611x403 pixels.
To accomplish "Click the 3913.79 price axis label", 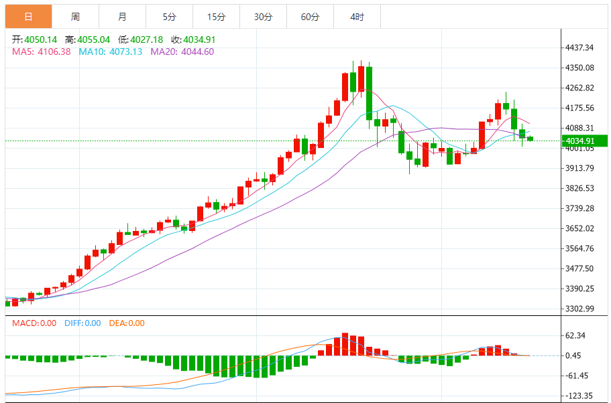I will [x=579, y=169].
